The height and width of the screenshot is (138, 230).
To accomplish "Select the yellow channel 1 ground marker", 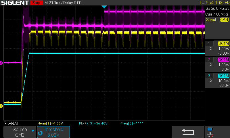I will tap(1, 106).
